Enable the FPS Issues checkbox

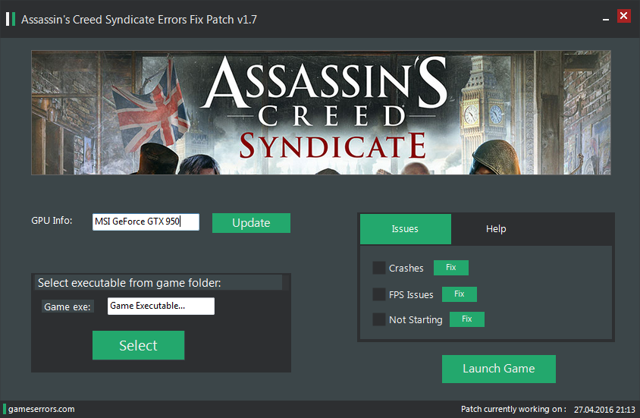pyautogui.click(x=379, y=294)
